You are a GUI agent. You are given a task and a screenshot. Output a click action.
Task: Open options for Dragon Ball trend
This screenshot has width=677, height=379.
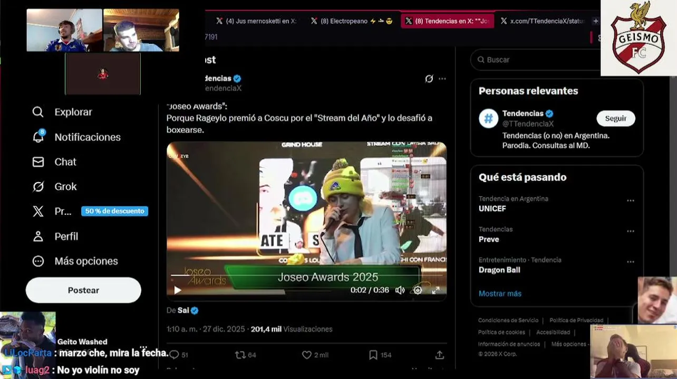point(631,262)
